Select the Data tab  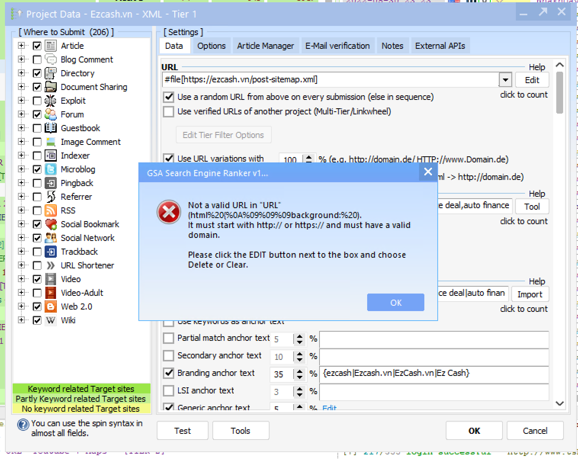pos(174,46)
